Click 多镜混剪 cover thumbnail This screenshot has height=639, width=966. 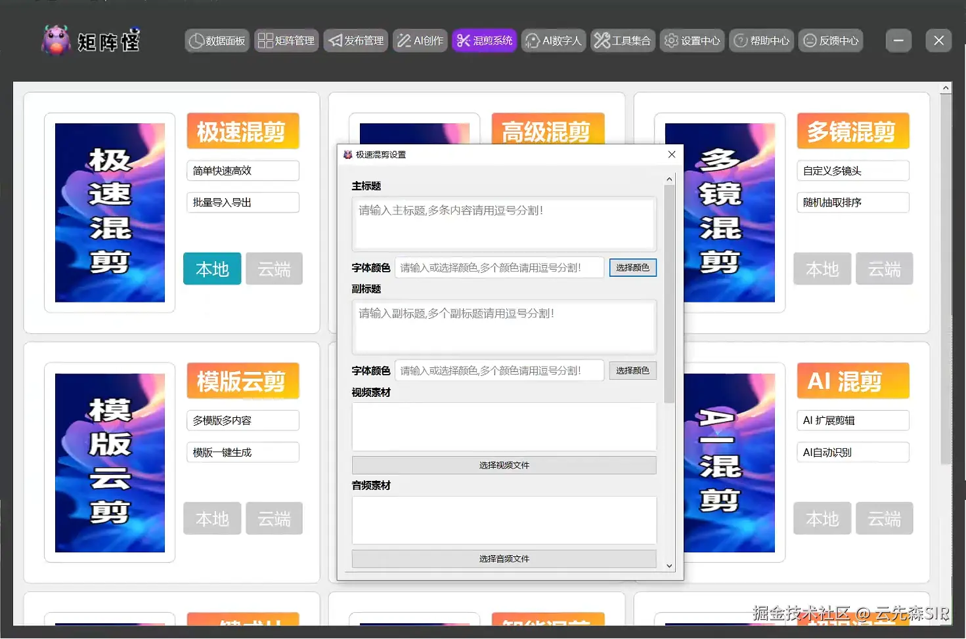tap(729, 213)
